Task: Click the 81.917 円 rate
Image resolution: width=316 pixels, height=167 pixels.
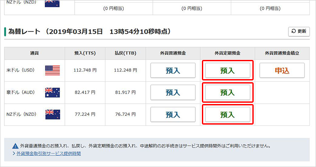Action: pos(126,92)
